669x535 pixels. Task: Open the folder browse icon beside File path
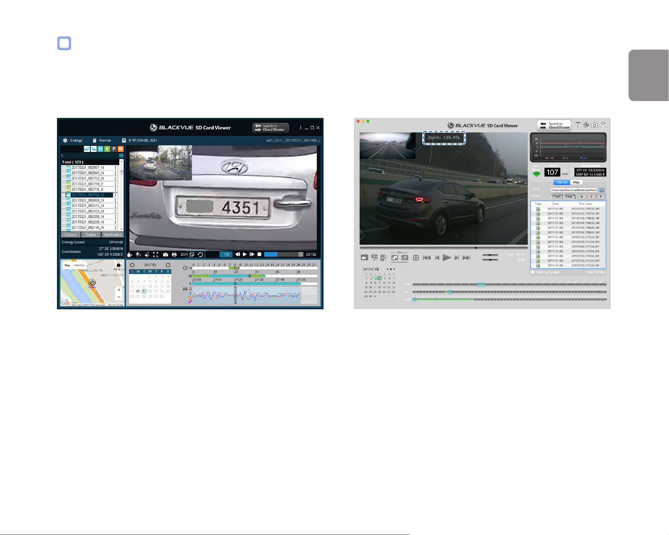[x=602, y=190]
